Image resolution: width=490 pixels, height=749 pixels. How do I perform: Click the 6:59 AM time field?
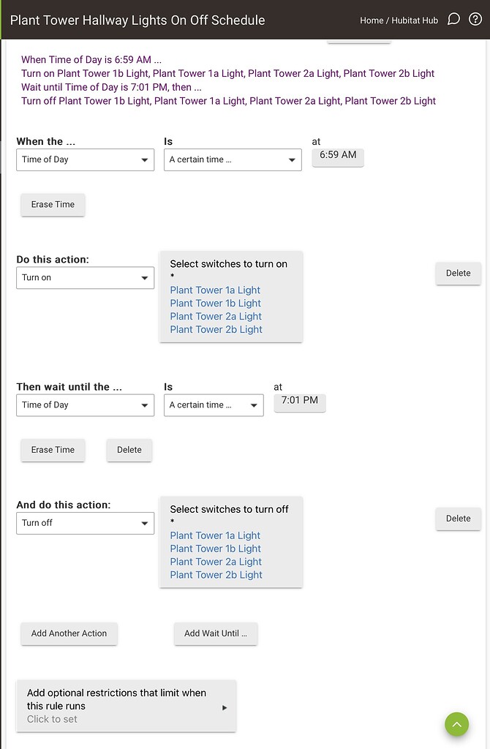[338, 156]
